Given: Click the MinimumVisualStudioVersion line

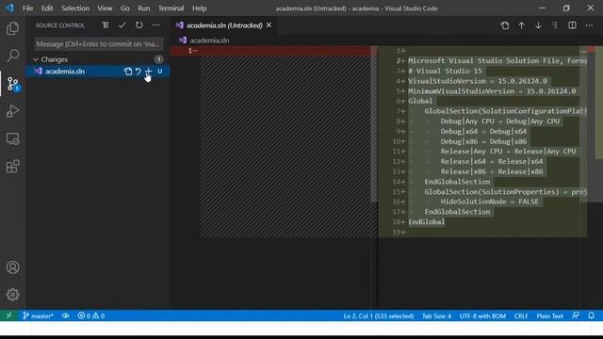Looking at the screenshot, I should click(x=492, y=91).
